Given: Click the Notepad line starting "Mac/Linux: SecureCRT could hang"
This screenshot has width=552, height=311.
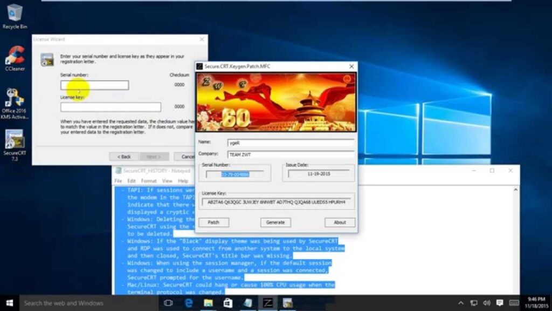Looking at the screenshot, I should pos(228,285).
